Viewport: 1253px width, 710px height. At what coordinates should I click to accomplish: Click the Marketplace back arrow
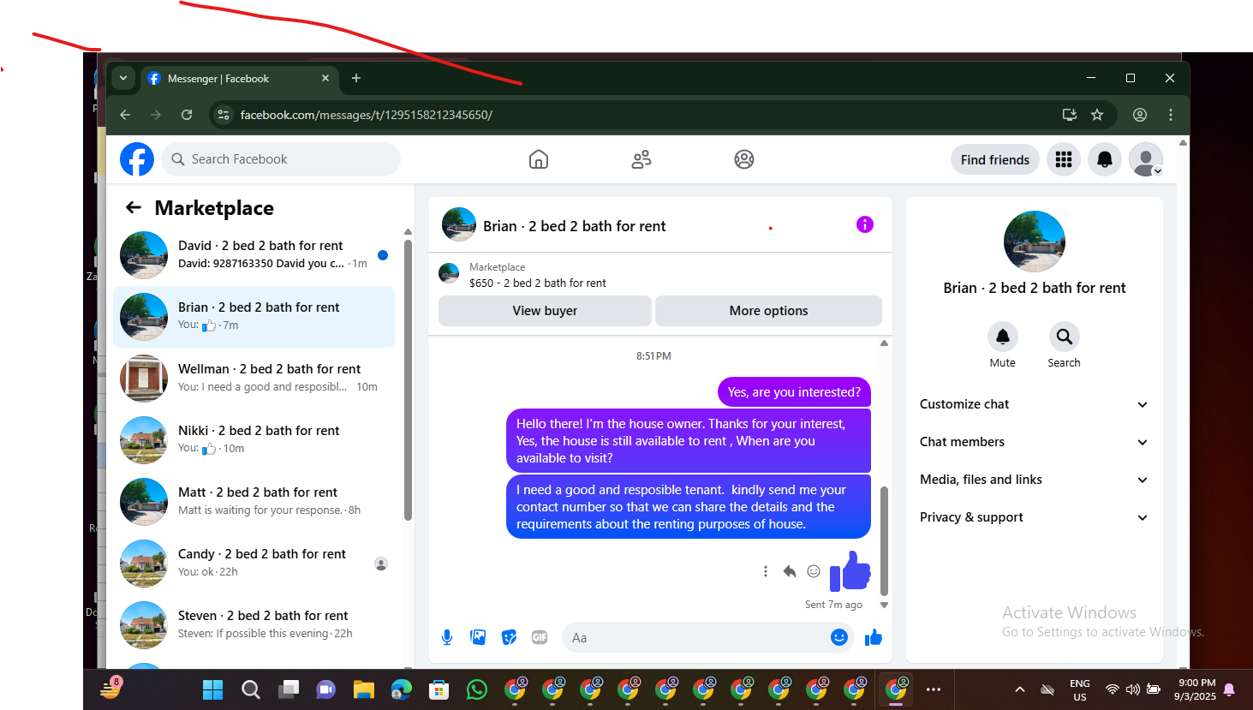pos(134,207)
